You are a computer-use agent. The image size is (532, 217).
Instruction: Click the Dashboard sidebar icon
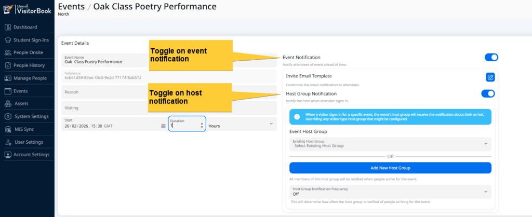pos(8,27)
